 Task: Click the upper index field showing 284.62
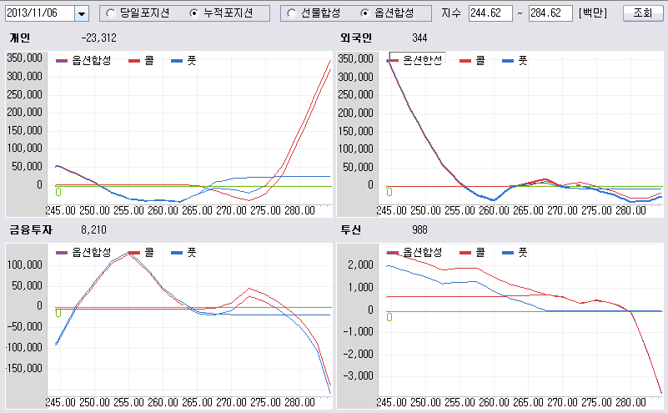tap(550, 13)
